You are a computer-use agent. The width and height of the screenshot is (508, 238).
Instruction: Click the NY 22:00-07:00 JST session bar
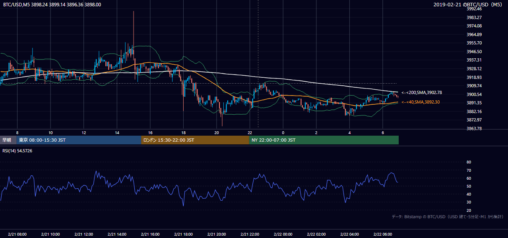click(324, 140)
